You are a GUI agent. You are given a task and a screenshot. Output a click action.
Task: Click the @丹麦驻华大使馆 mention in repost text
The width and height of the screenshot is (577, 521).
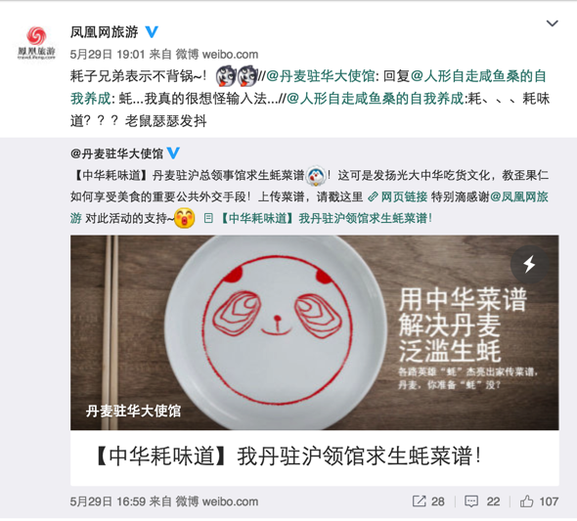click(x=320, y=76)
